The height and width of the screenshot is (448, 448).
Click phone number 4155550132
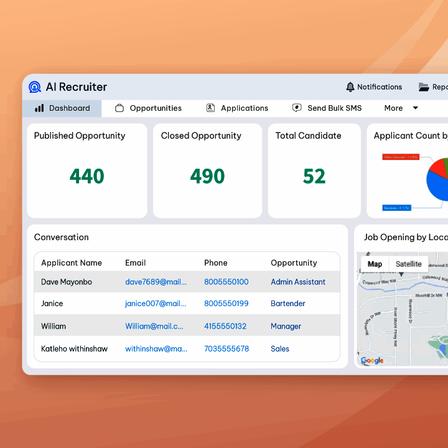tap(225, 326)
